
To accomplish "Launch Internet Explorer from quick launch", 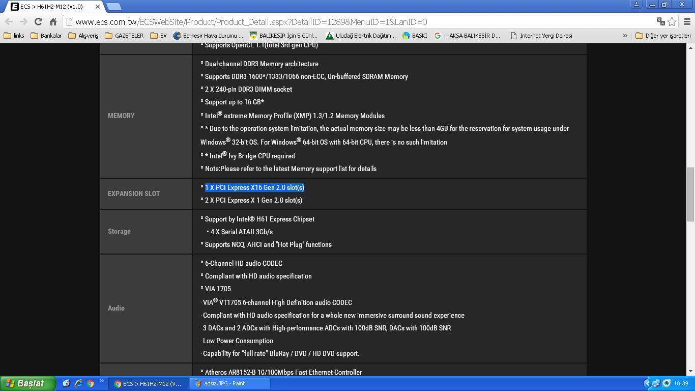I will pyautogui.click(x=78, y=383).
